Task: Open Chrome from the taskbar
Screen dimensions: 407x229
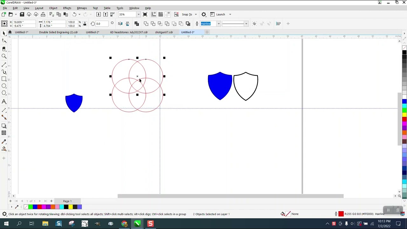Action: [x=124, y=224]
